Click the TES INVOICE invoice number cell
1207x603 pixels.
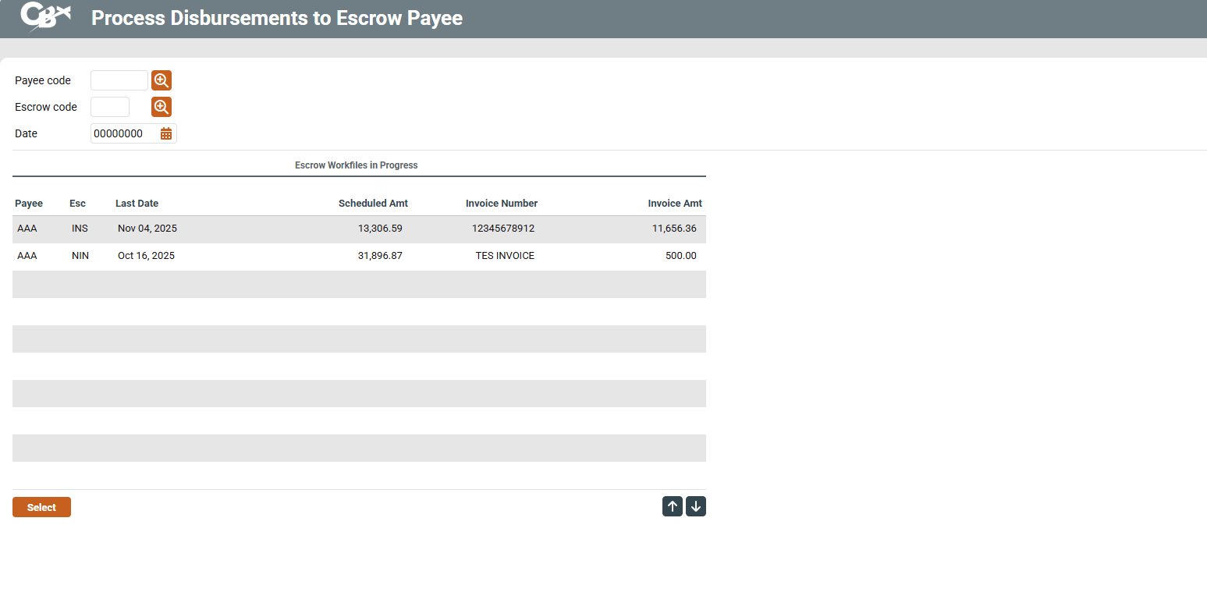tap(505, 256)
